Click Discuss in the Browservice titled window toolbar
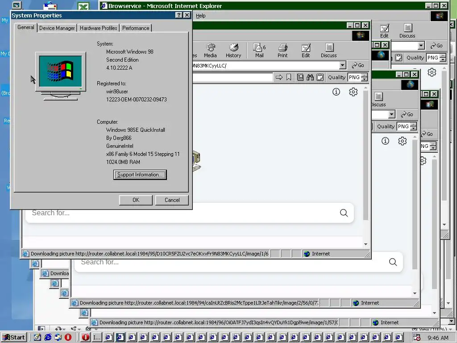 [407, 31]
